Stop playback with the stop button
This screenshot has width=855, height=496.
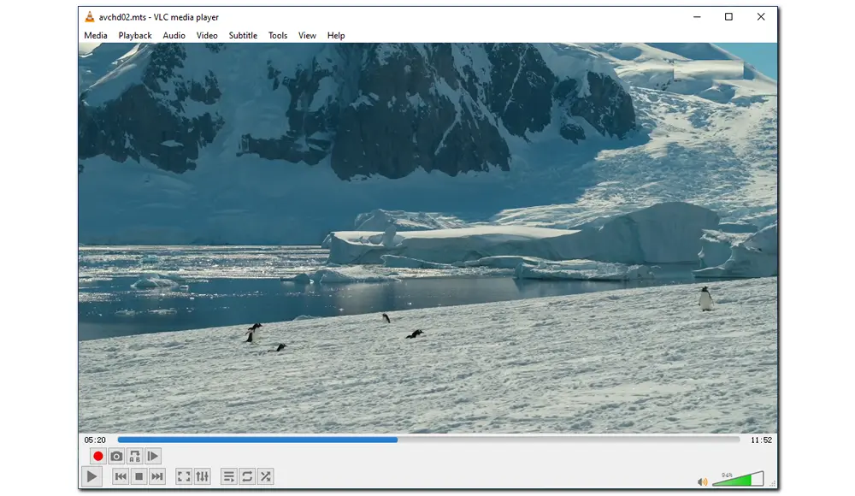139,476
